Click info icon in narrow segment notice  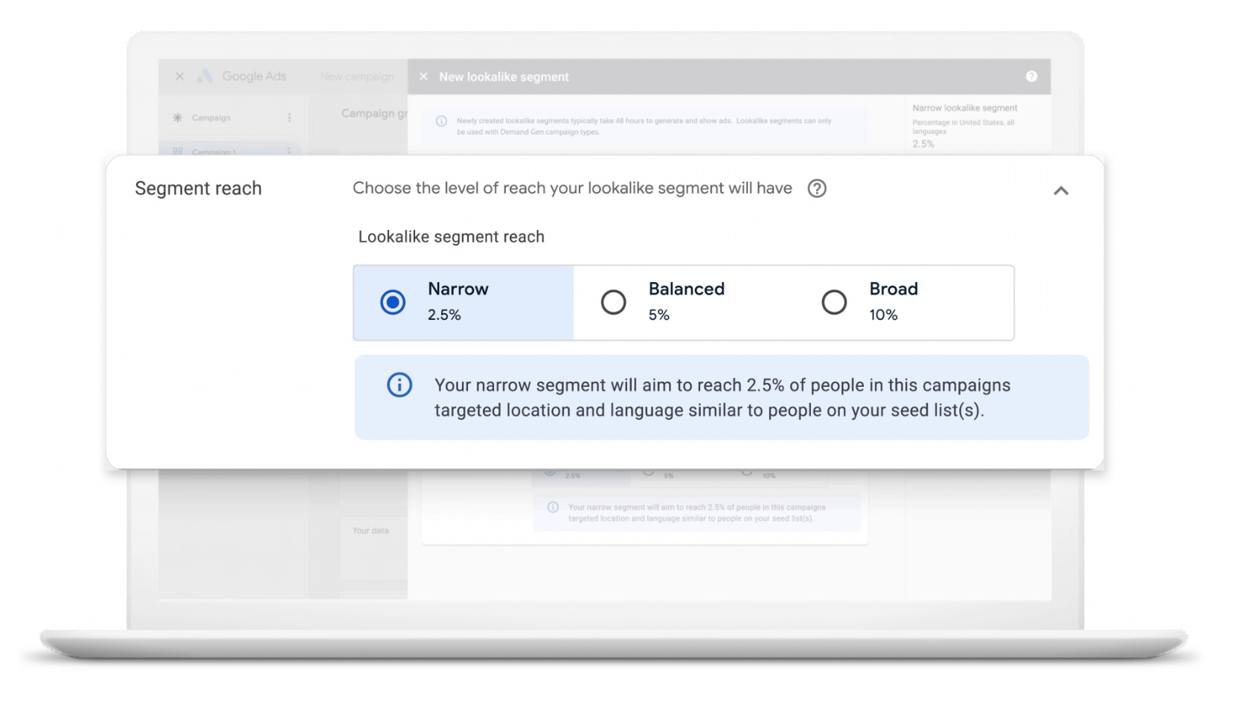click(400, 385)
